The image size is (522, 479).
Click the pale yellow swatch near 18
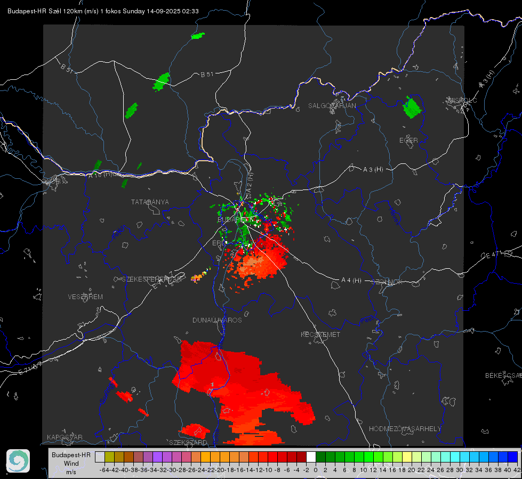click(407, 457)
